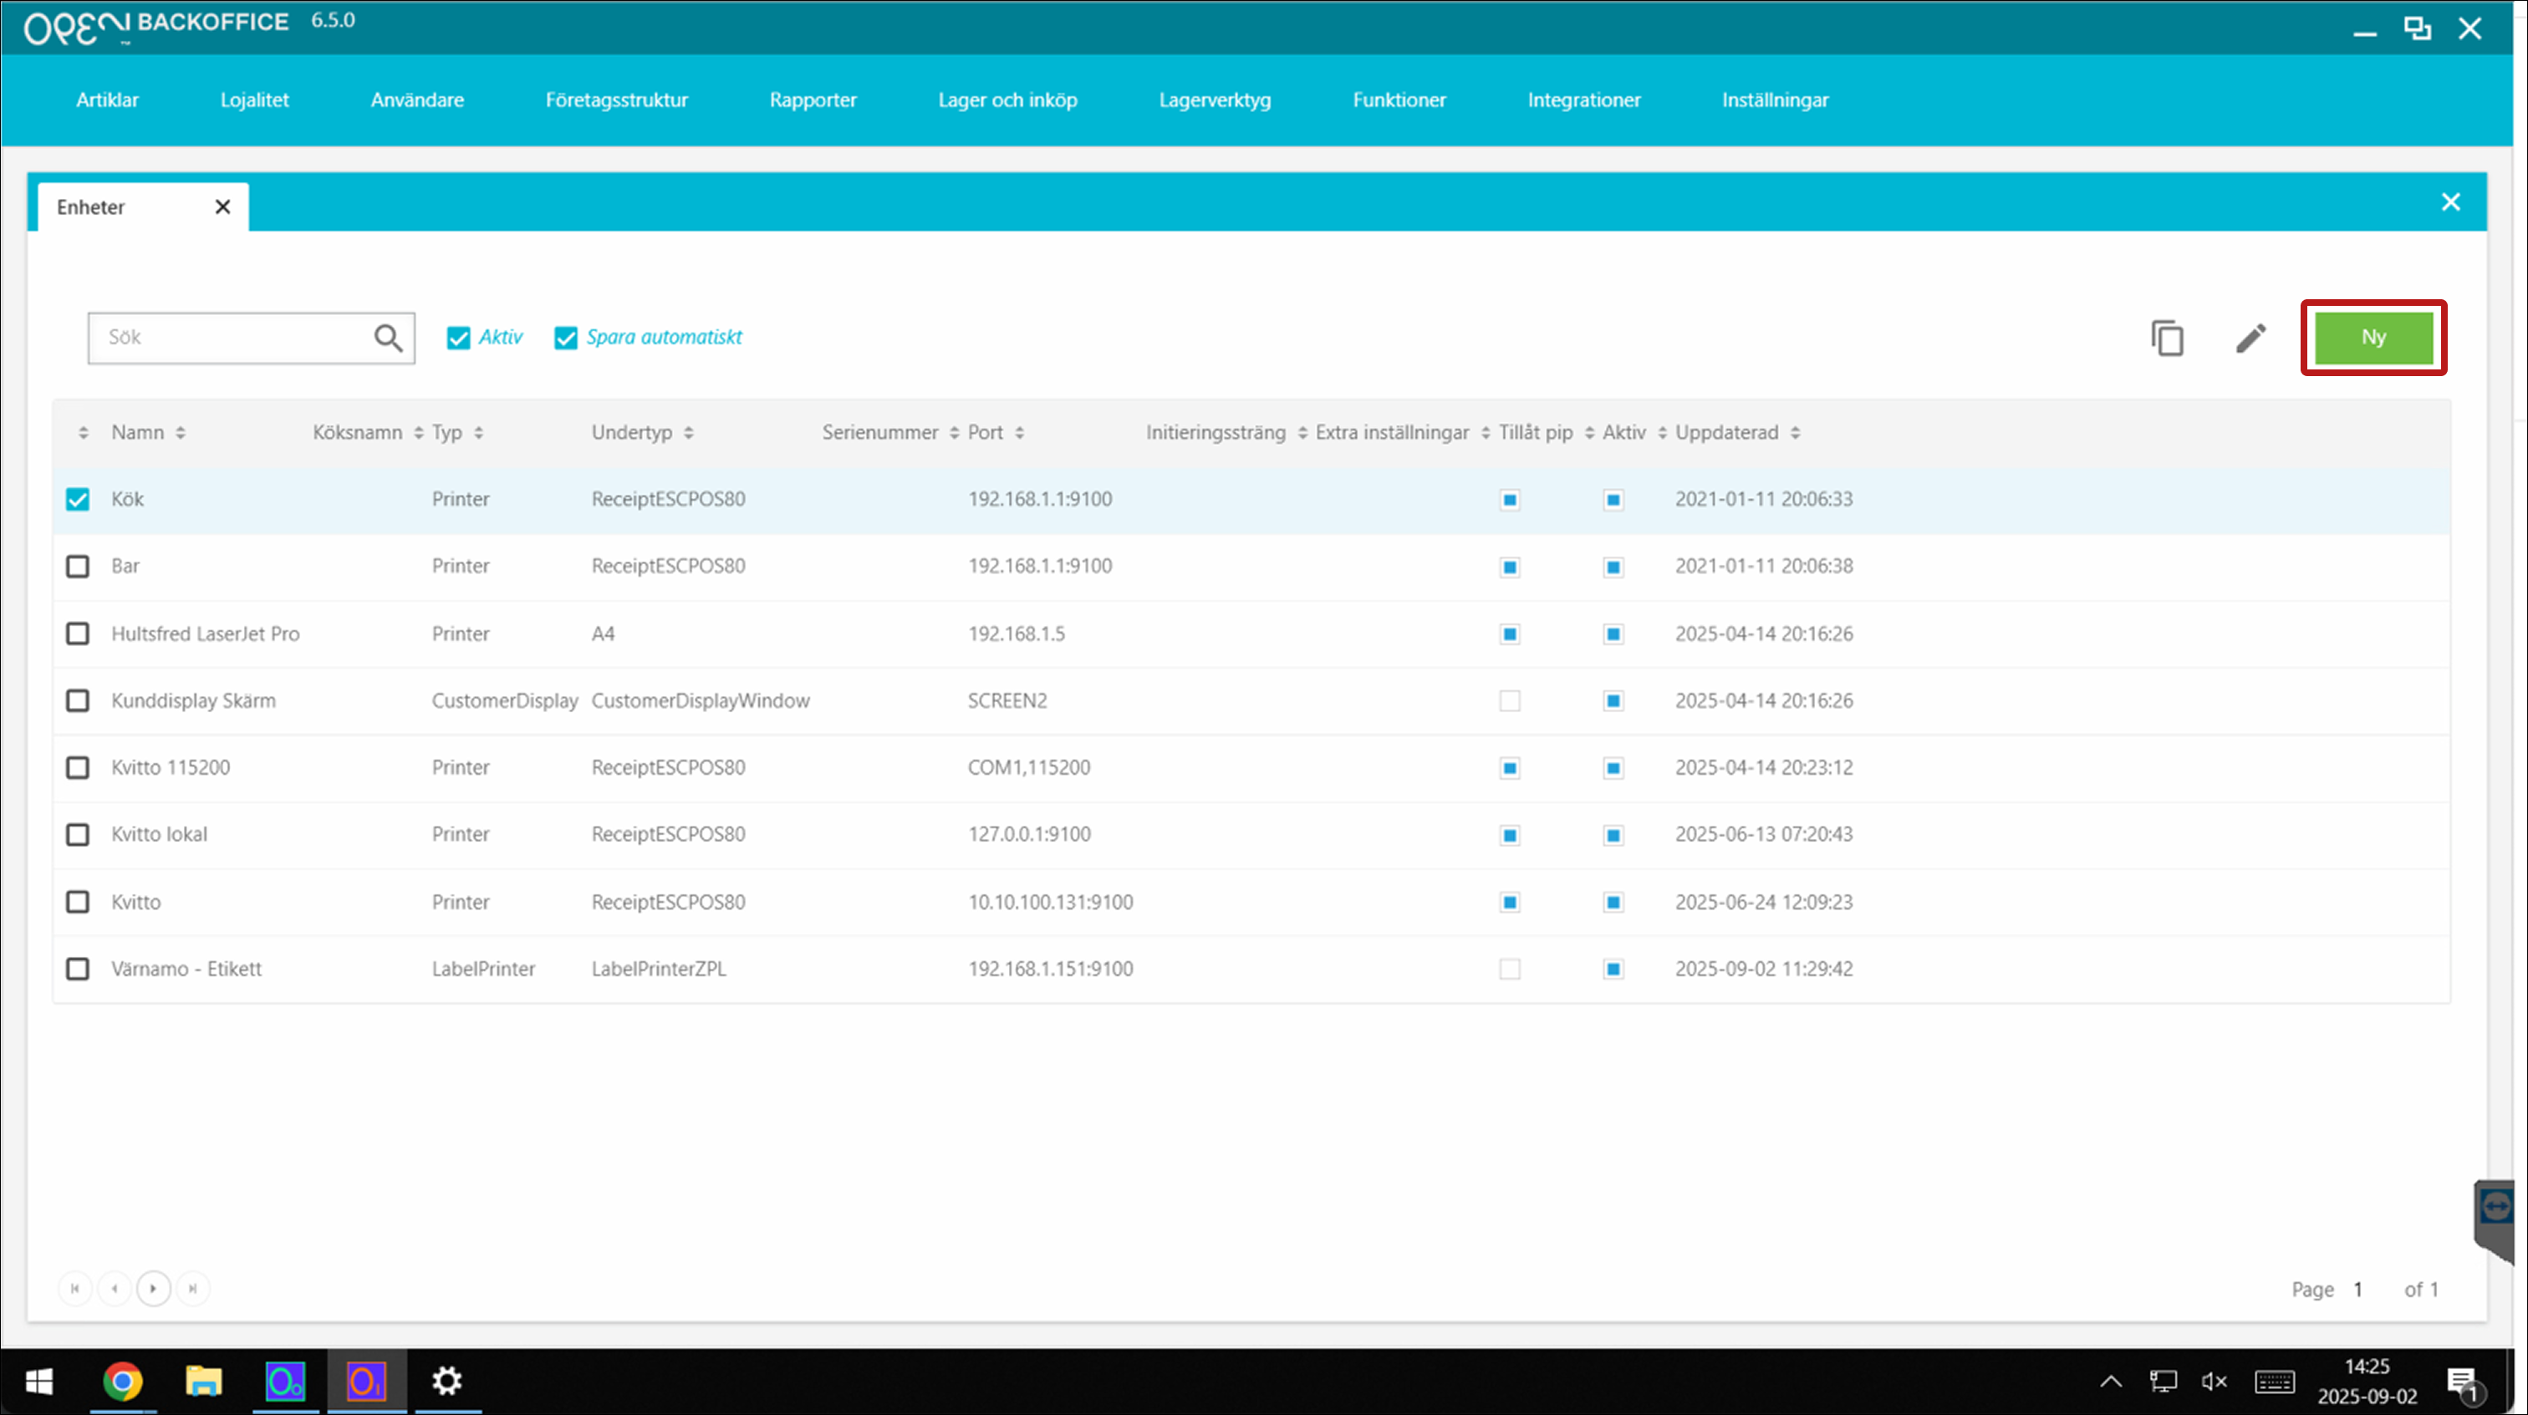Open the Lojalitet menu
This screenshot has width=2528, height=1415.
[x=254, y=100]
